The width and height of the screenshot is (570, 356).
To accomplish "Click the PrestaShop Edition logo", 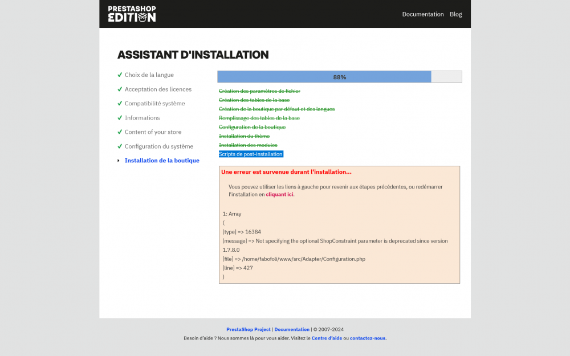I will click(131, 14).
